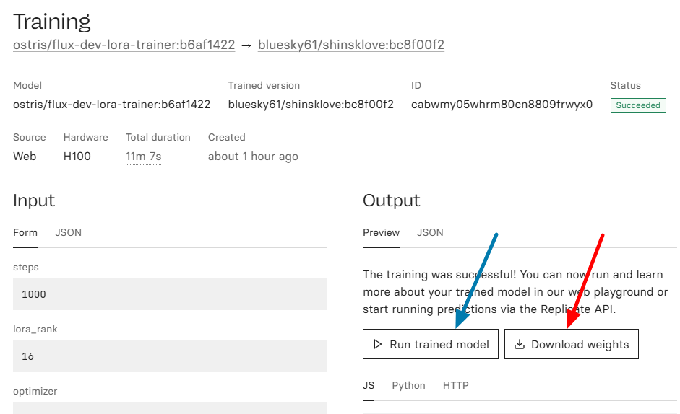680x414 pixels.
Task: Click the steps field label
Action: tap(25, 267)
